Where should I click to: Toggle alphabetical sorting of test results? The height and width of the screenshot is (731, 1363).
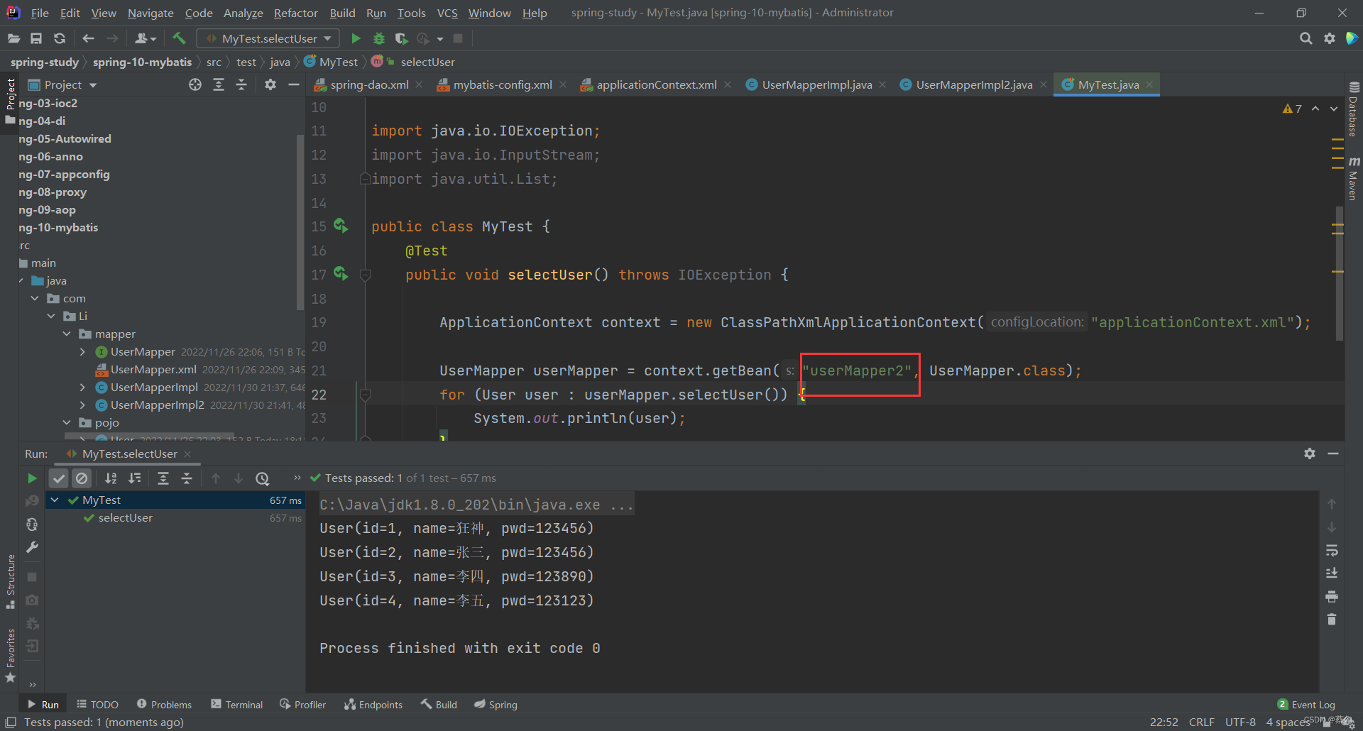tap(111, 478)
